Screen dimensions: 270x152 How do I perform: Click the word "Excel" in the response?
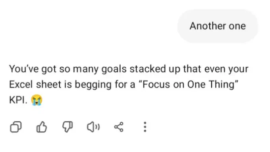pos(21,84)
